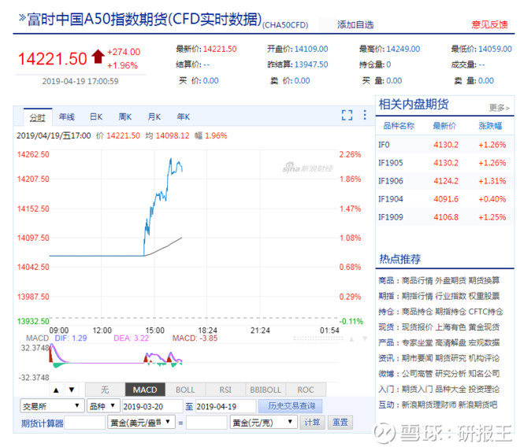Image resolution: width=520 pixels, height=447 pixels.
Task: Click the calculator source amount input
Action: click(x=84, y=423)
